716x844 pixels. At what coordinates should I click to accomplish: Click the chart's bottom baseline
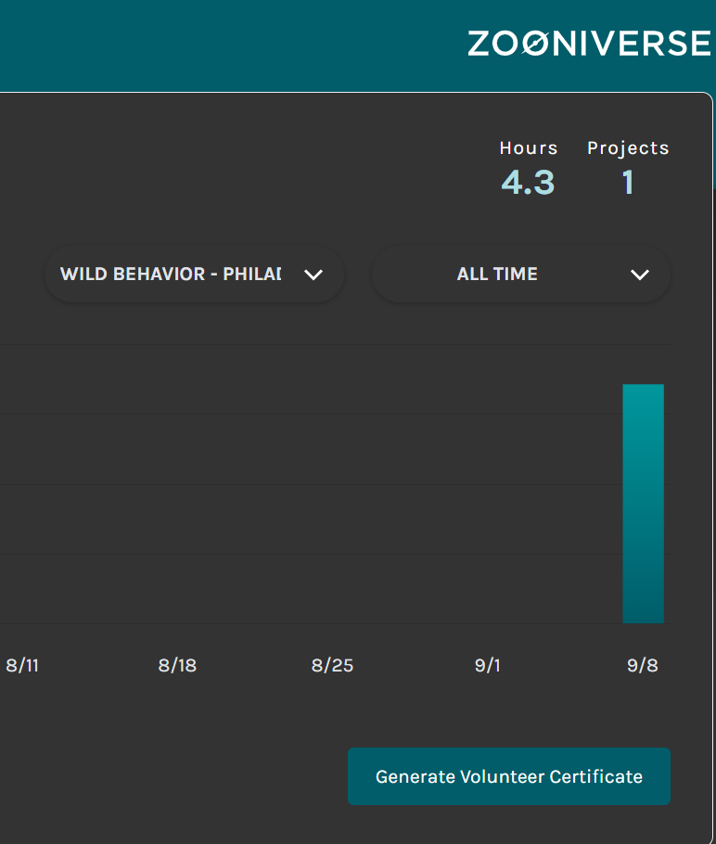click(x=278, y=624)
